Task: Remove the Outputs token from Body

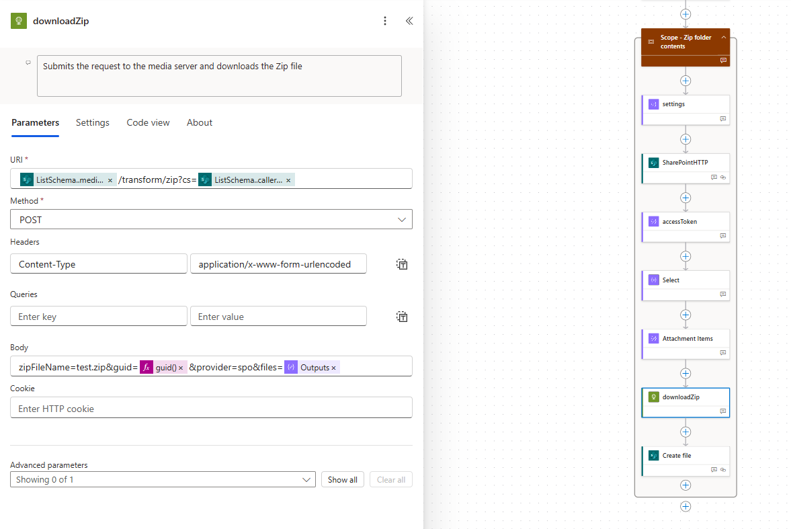Action: coord(333,368)
